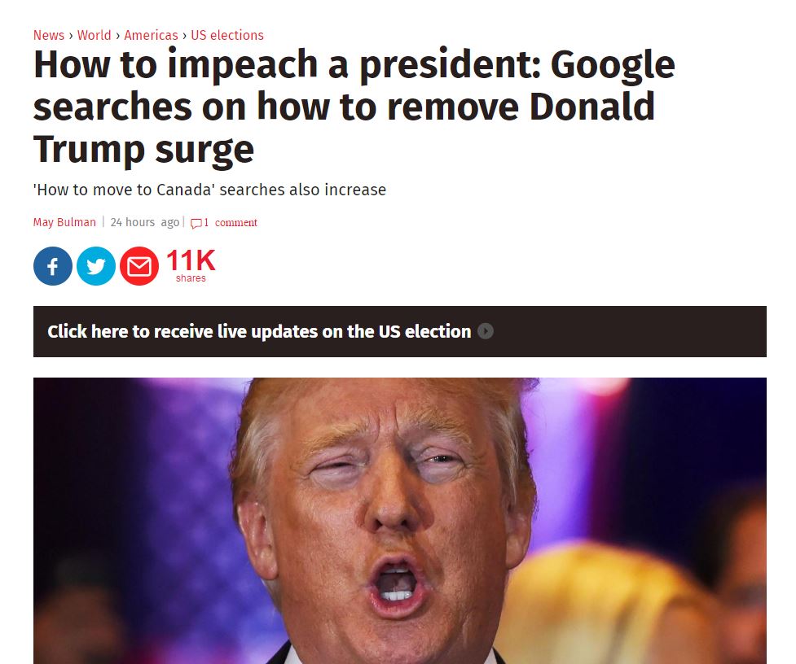This screenshot has height=664, width=796.
Task: Open the Americas breadcrumb link
Action: pyautogui.click(x=151, y=35)
